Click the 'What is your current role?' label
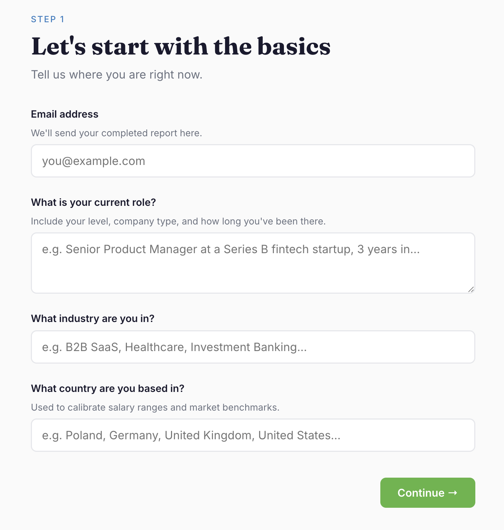The height and width of the screenshot is (530, 504). (93, 202)
